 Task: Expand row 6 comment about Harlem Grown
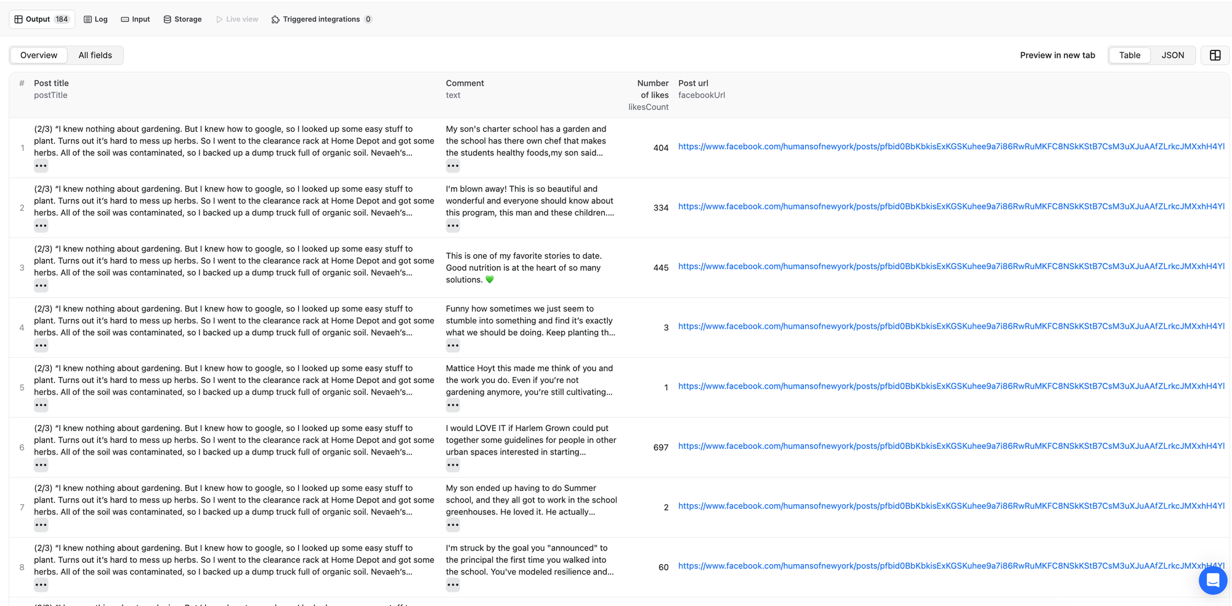[453, 465]
